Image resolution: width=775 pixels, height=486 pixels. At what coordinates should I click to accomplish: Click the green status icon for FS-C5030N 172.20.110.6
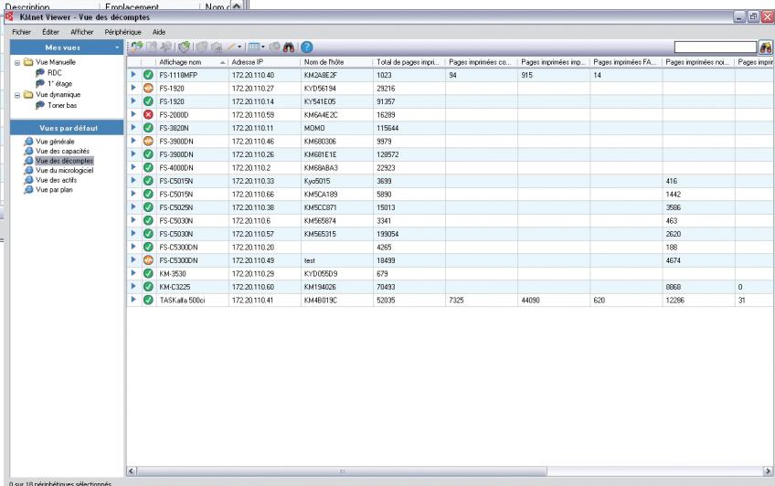click(x=148, y=220)
